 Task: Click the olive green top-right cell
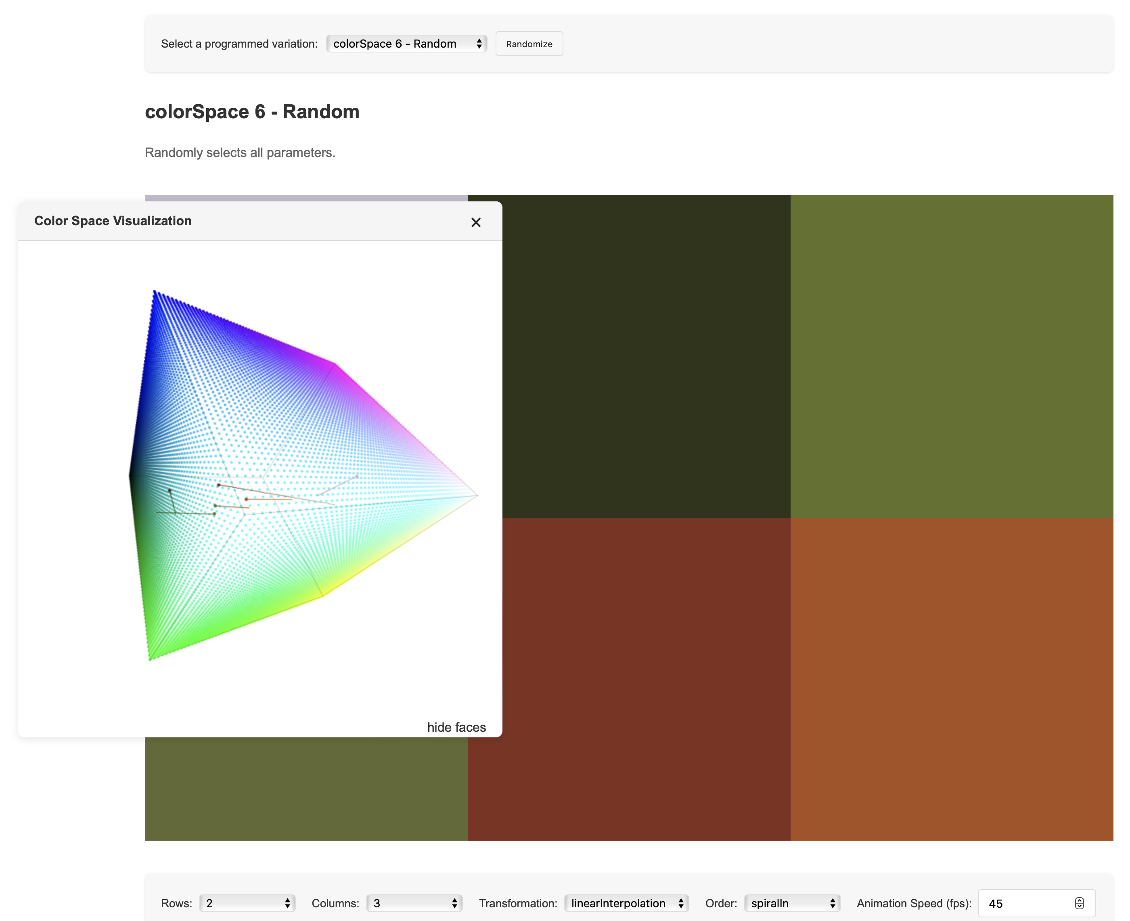(x=952, y=356)
